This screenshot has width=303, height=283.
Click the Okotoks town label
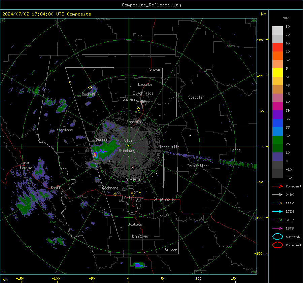(135, 224)
